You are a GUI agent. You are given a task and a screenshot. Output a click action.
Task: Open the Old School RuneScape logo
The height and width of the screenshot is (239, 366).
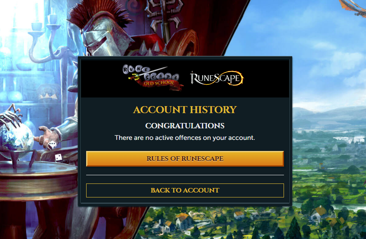pos(153,77)
